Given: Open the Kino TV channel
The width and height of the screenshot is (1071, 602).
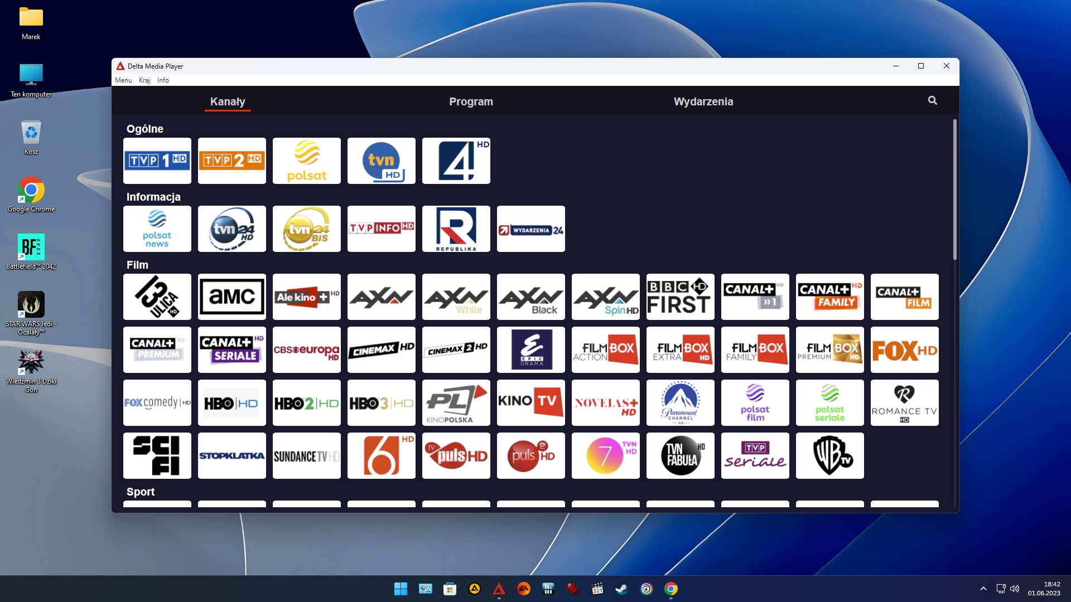Looking at the screenshot, I should (531, 402).
